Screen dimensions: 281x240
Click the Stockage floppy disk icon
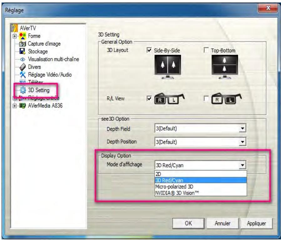click(x=23, y=51)
